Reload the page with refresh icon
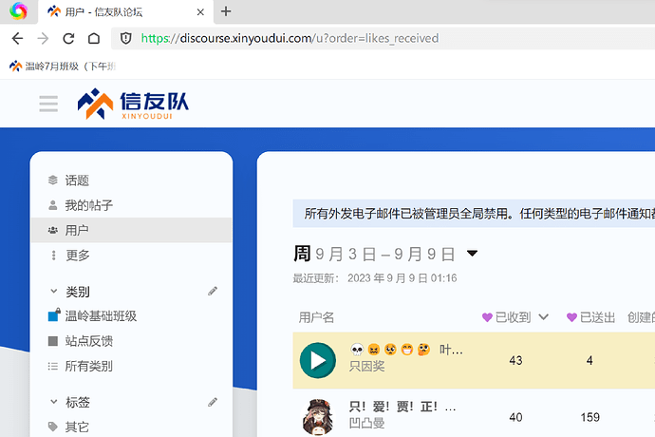Image resolution: width=655 pixels, height=437 pixels. (68, 38)
